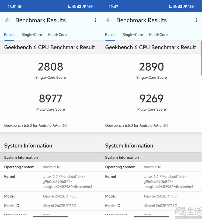Switch to the Single-Core tab on the left
Screen dimensions: 202x219
click(x=32, y=35)
